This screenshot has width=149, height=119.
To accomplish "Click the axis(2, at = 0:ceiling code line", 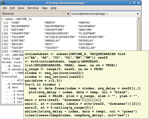I will [x=59, y=107].
